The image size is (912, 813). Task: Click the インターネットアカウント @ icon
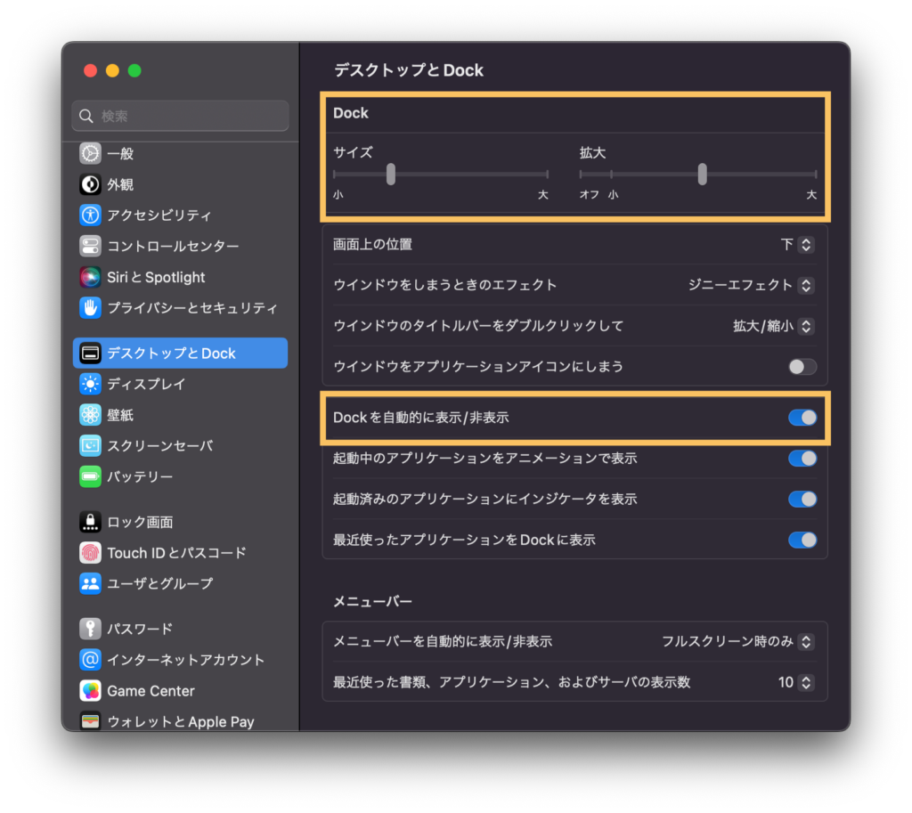pos(90,660)
